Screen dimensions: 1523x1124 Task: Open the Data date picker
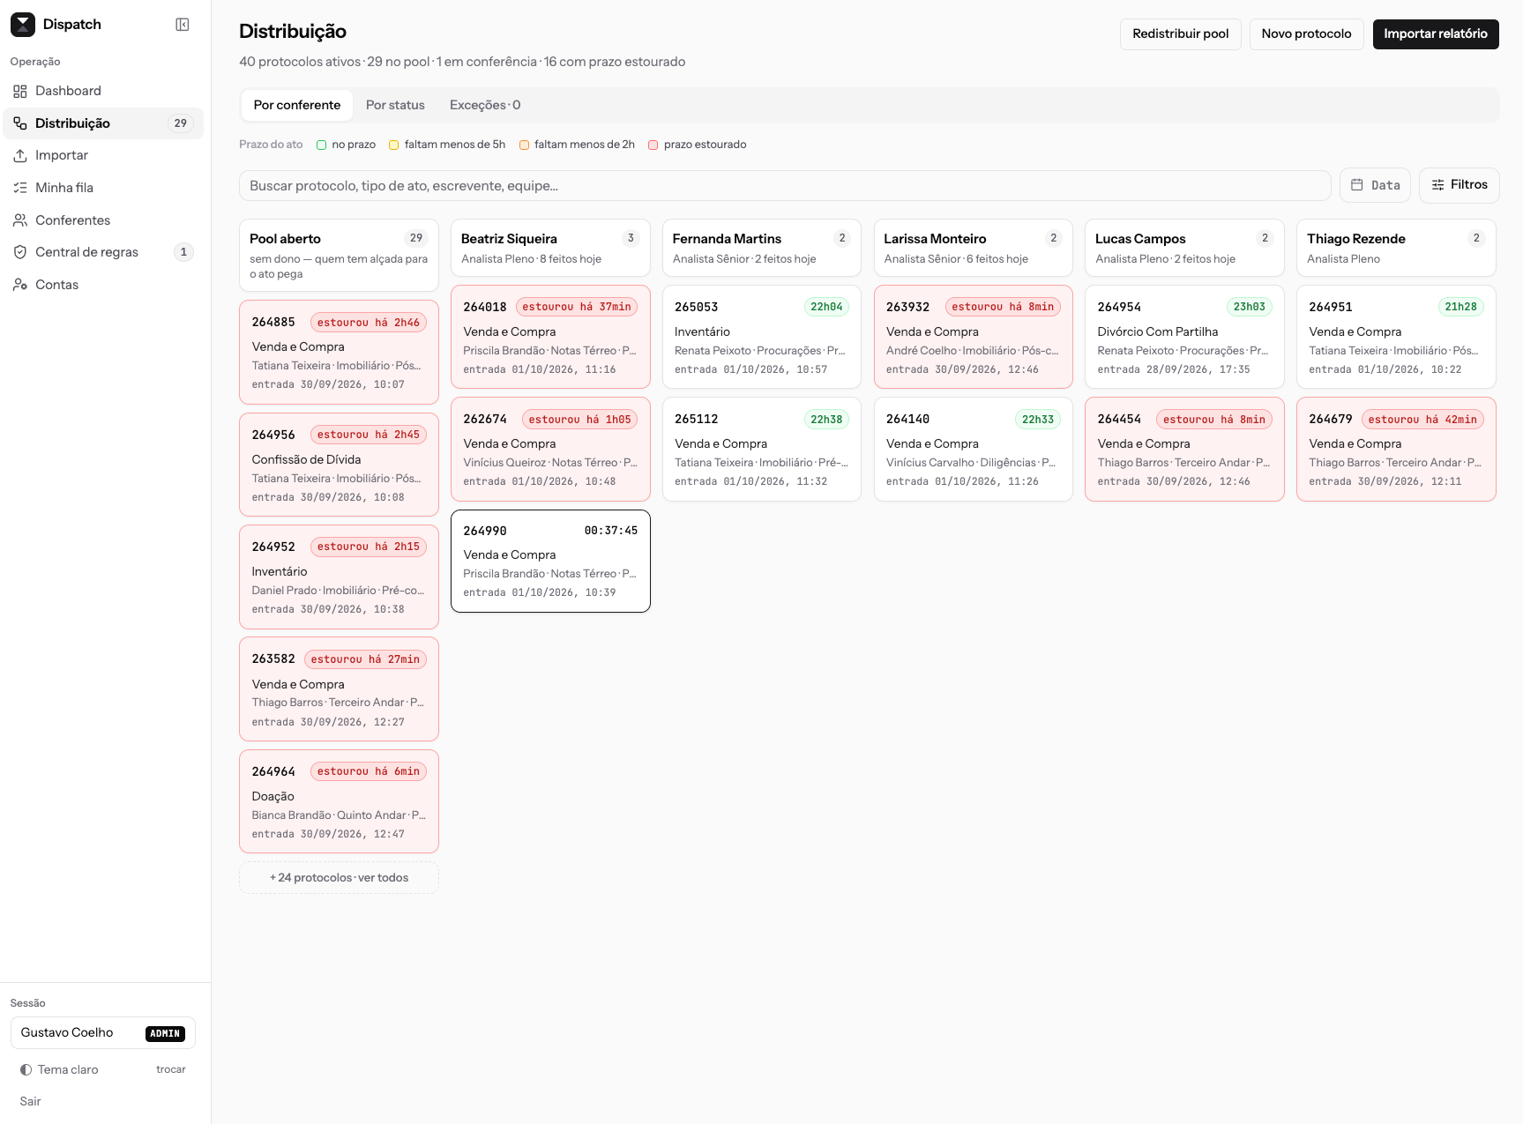click(1375, 185)
